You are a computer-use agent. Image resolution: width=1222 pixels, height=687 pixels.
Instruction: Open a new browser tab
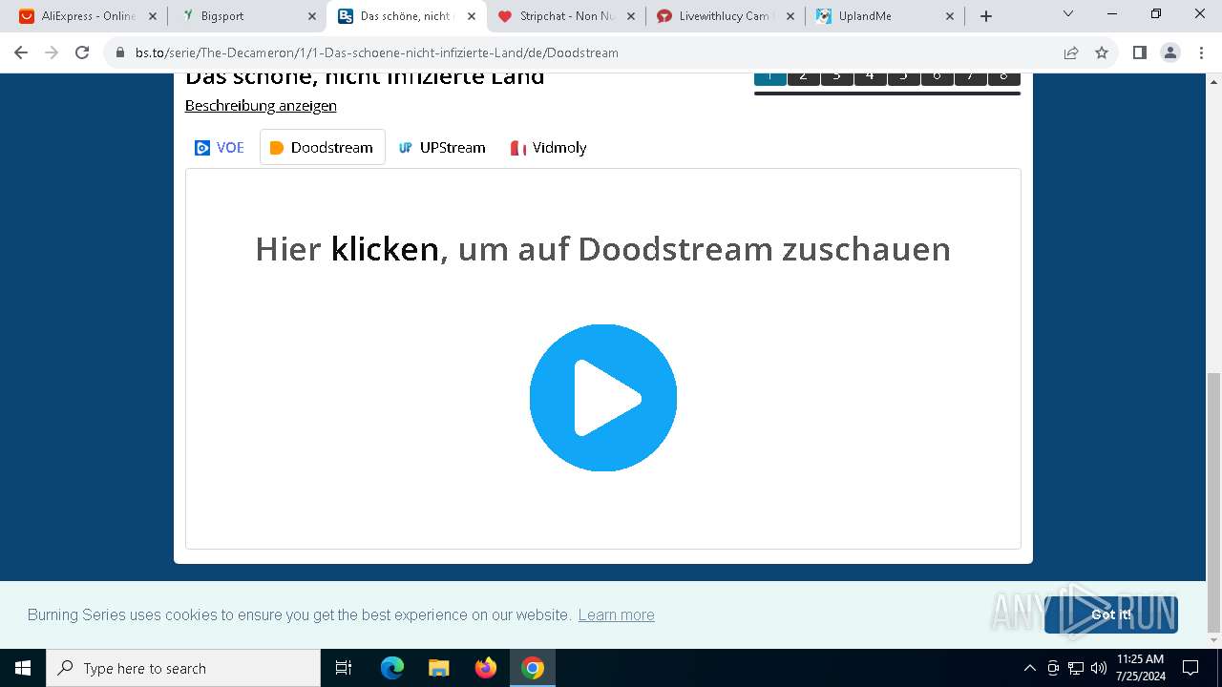pos(986,16)
